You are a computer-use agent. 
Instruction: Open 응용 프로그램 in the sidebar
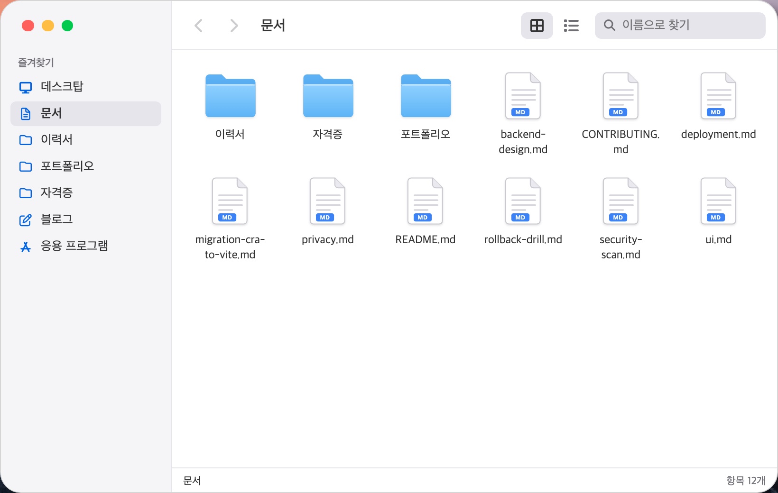(86, 246)
